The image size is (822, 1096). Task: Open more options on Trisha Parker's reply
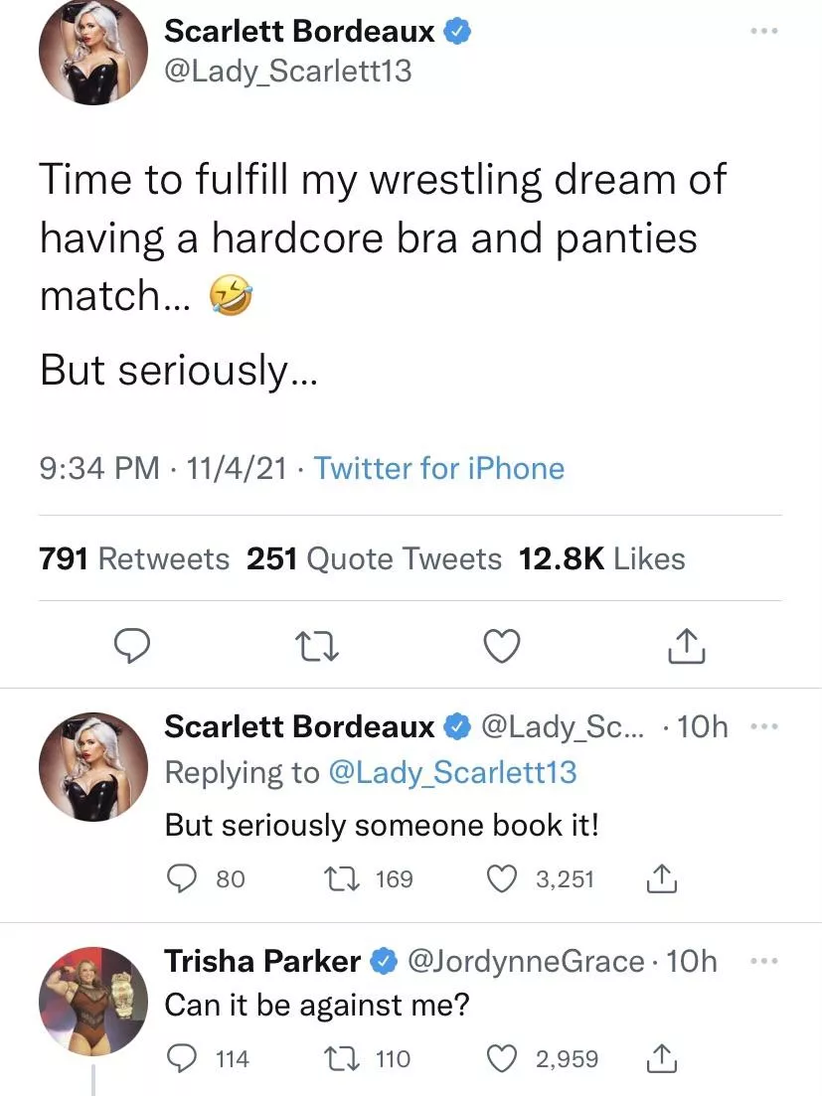point(763,961)
